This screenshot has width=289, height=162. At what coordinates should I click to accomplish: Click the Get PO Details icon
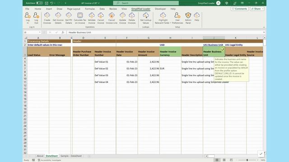pyautogui.click(x=69, y=18)
